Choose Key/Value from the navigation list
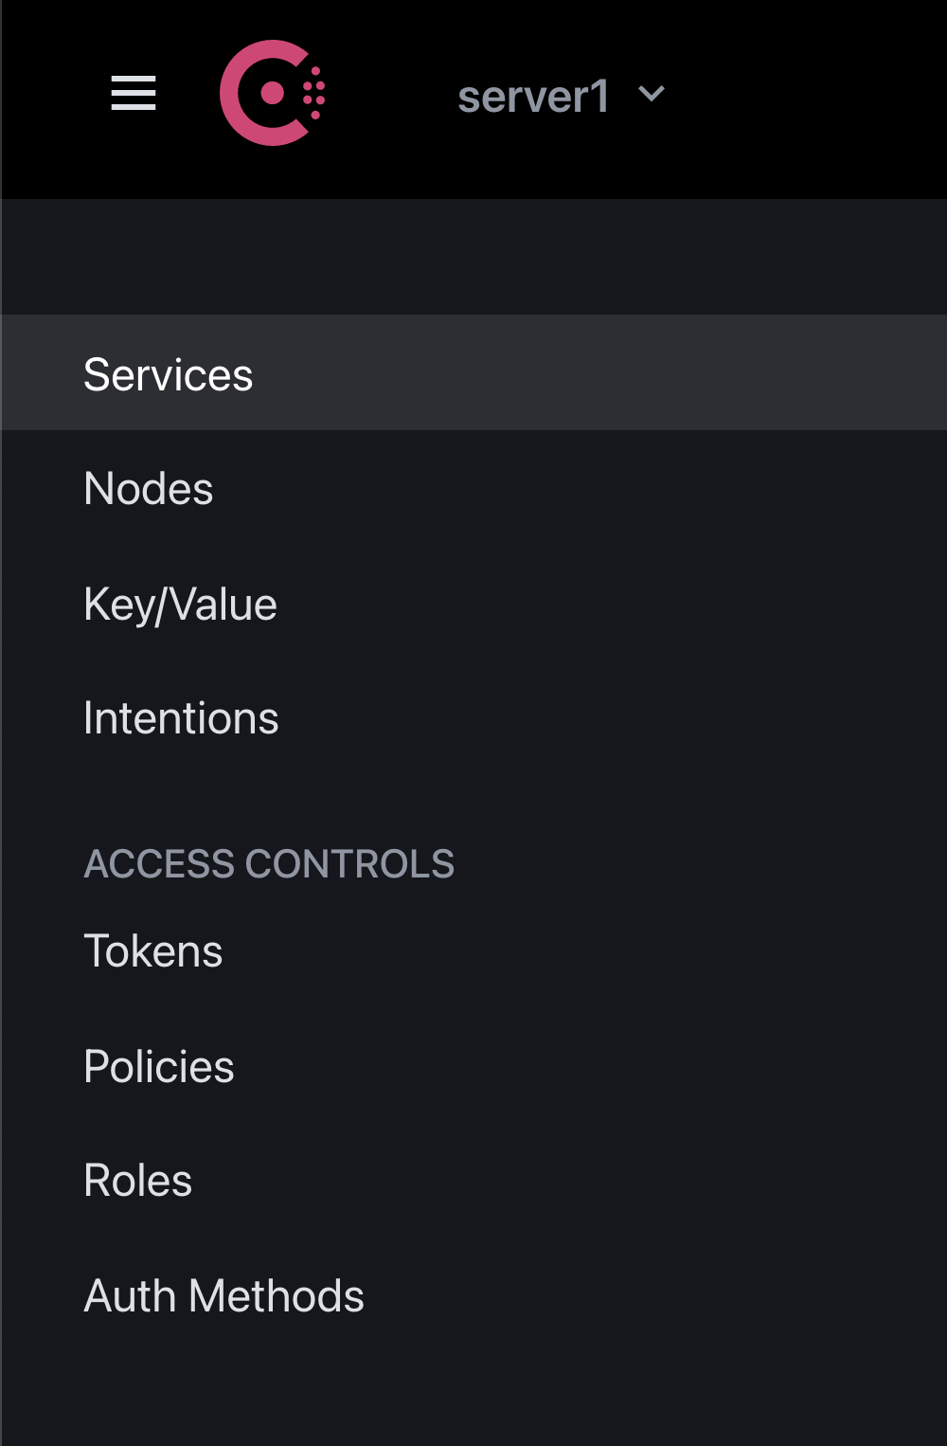Image resolution: width=947 pixels, height=1446 pixels. click(180, 605)
